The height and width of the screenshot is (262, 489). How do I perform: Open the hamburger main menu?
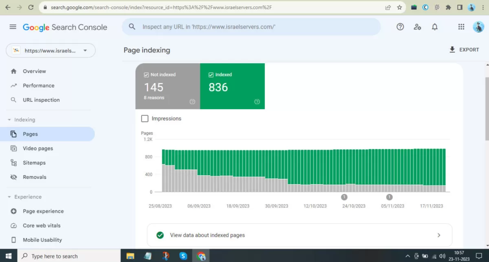(x=13, y=27)
